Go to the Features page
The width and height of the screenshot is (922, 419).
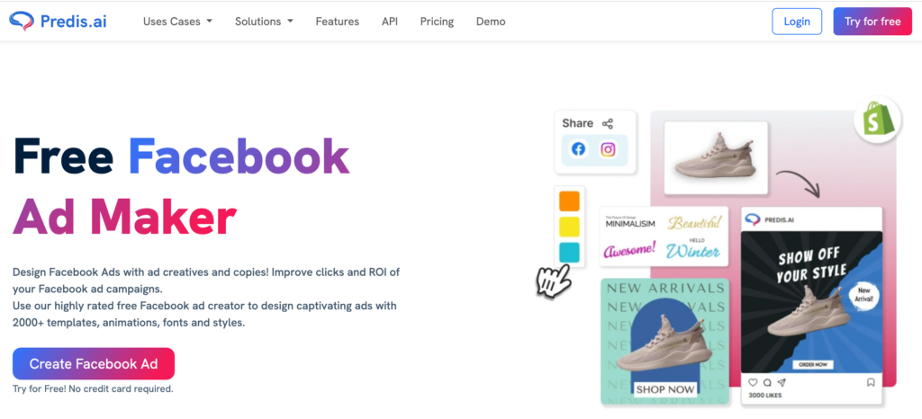[337, 22]
